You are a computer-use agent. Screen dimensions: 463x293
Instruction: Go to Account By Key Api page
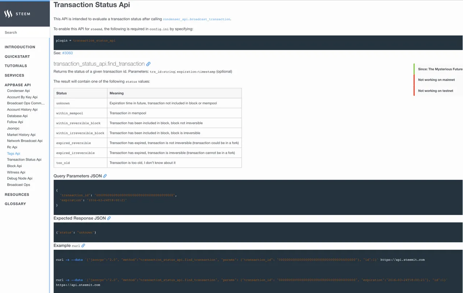point(22,97)
